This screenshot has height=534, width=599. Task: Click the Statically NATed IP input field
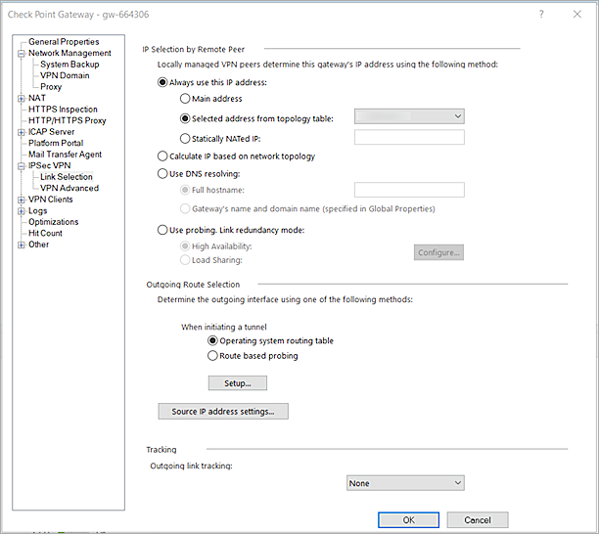click(409, 138)
